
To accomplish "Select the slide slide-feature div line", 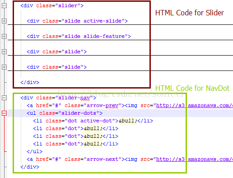I will [x=79, y=36].
